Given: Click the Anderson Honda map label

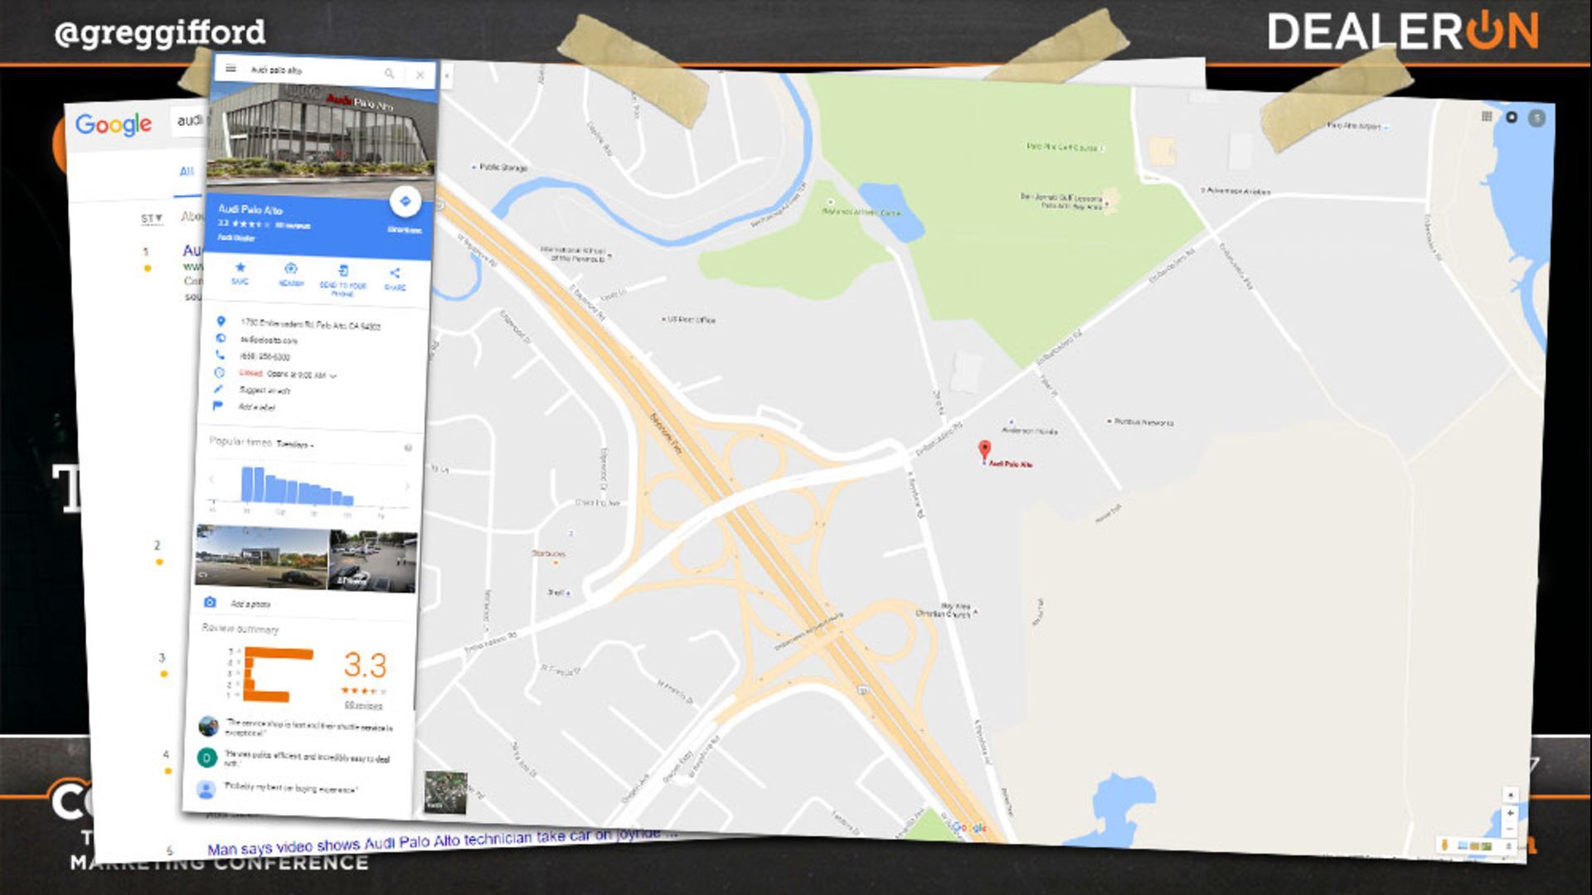Looking at the screenshot, I should 1029,430.
